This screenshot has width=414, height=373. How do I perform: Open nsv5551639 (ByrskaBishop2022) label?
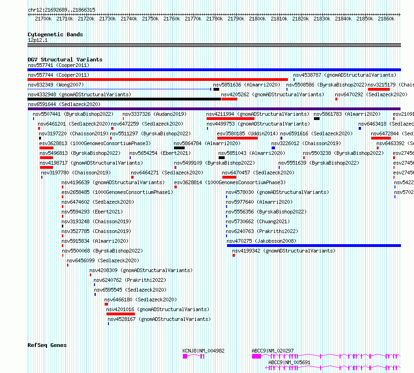pos(319,163)
